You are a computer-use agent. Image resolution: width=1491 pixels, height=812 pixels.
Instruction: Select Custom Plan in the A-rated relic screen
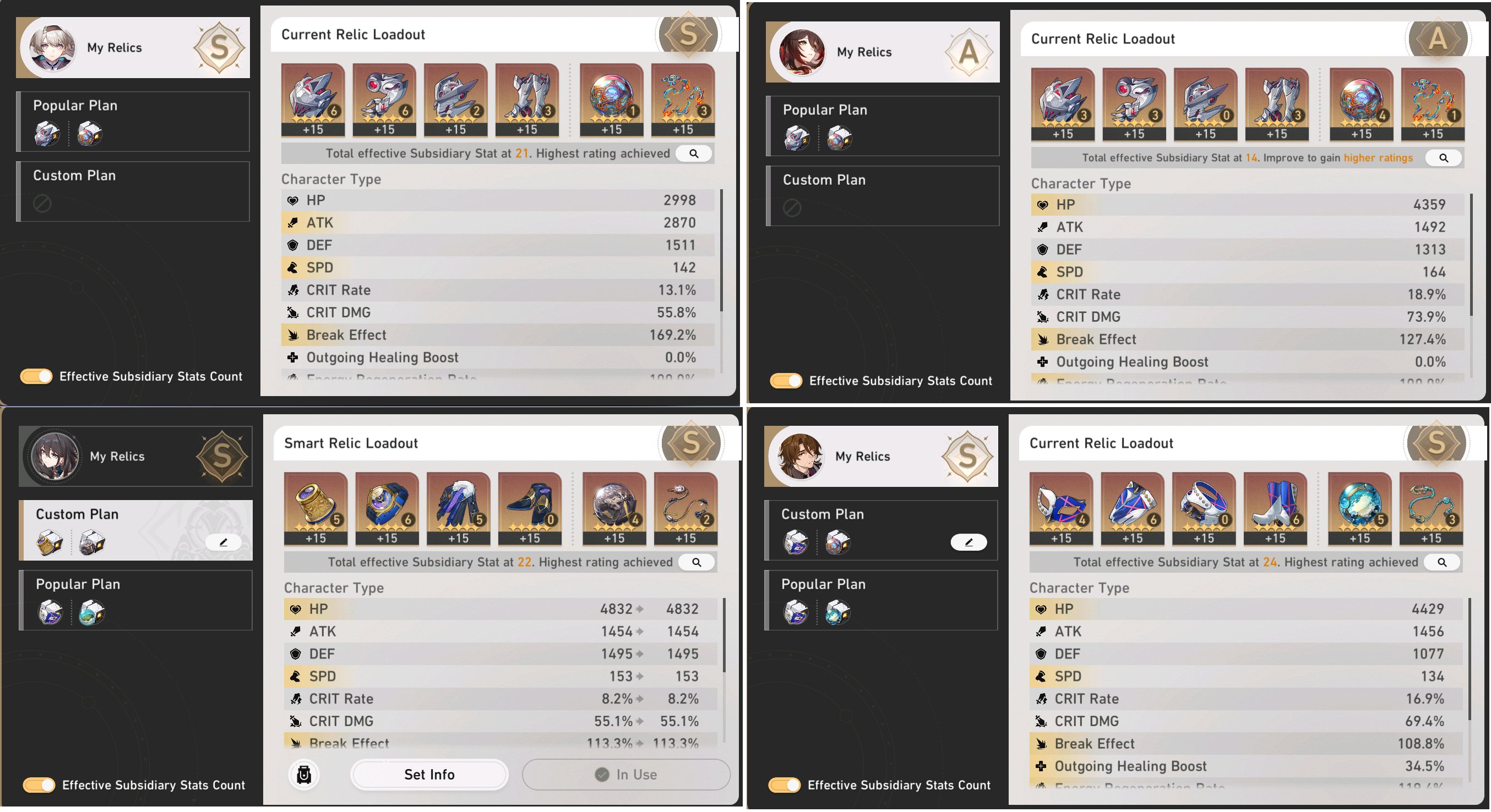(883, 196)
